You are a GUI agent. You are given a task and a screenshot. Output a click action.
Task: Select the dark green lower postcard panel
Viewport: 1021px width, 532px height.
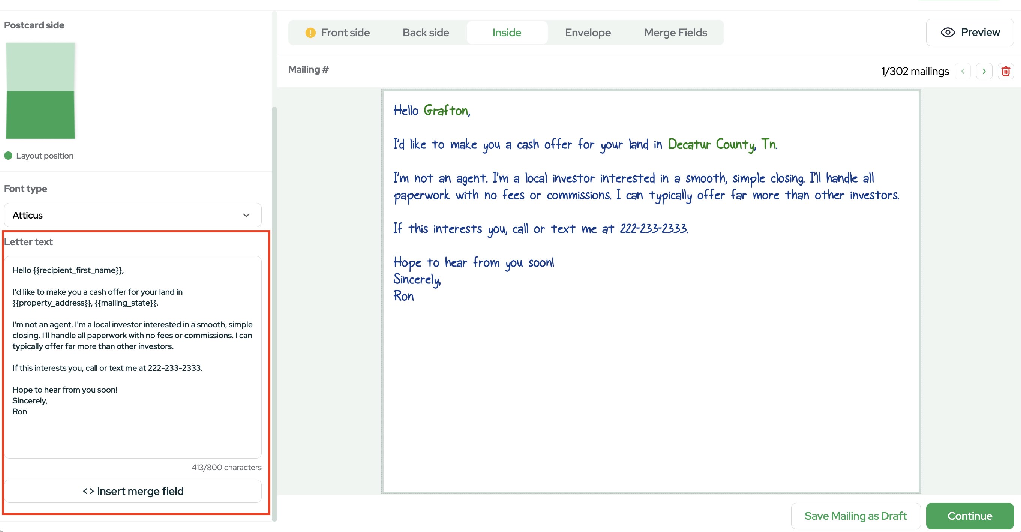pyautogui.click(x=40, y=115)
